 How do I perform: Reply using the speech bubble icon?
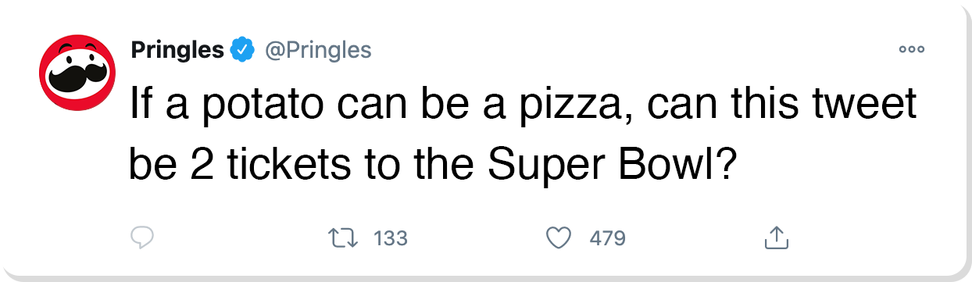tap(142, 238)
